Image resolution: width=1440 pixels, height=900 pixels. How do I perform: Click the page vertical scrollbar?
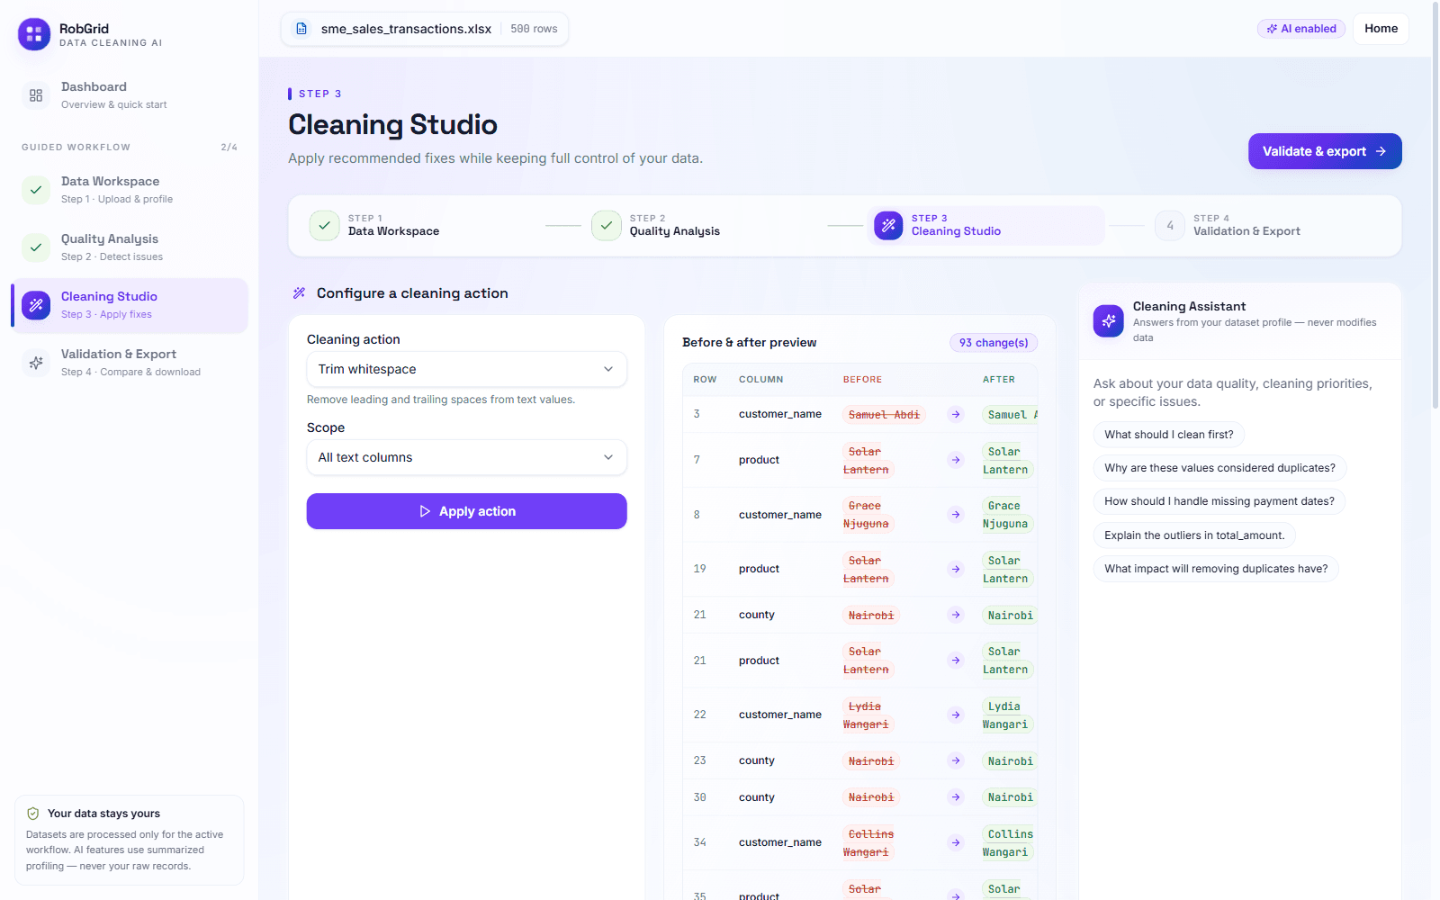(x=1435, y=207)
